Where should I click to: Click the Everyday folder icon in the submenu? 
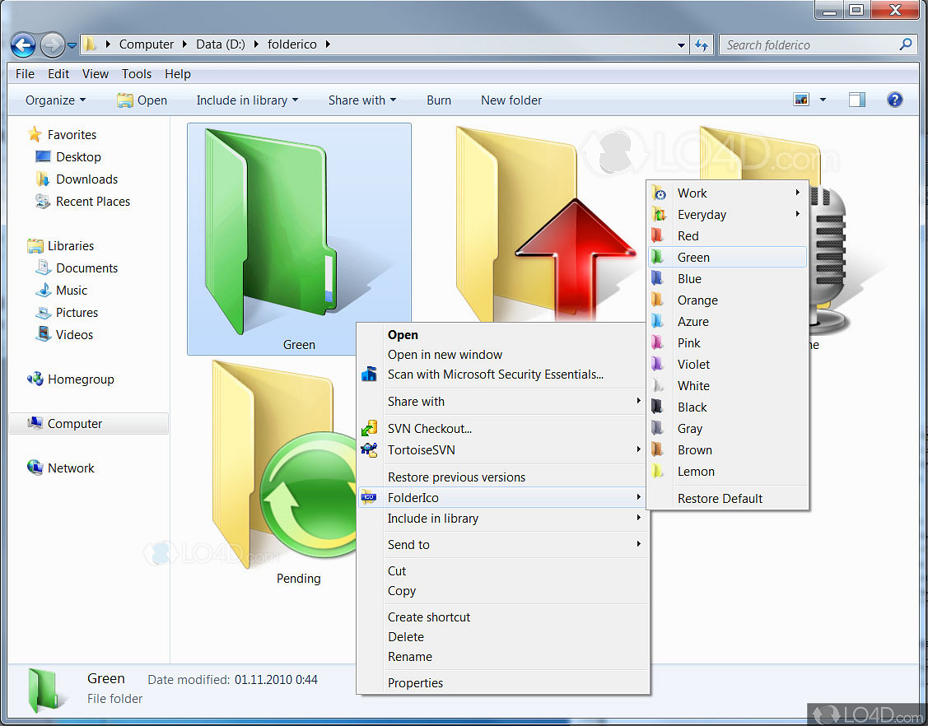click(x=659, y=215)
